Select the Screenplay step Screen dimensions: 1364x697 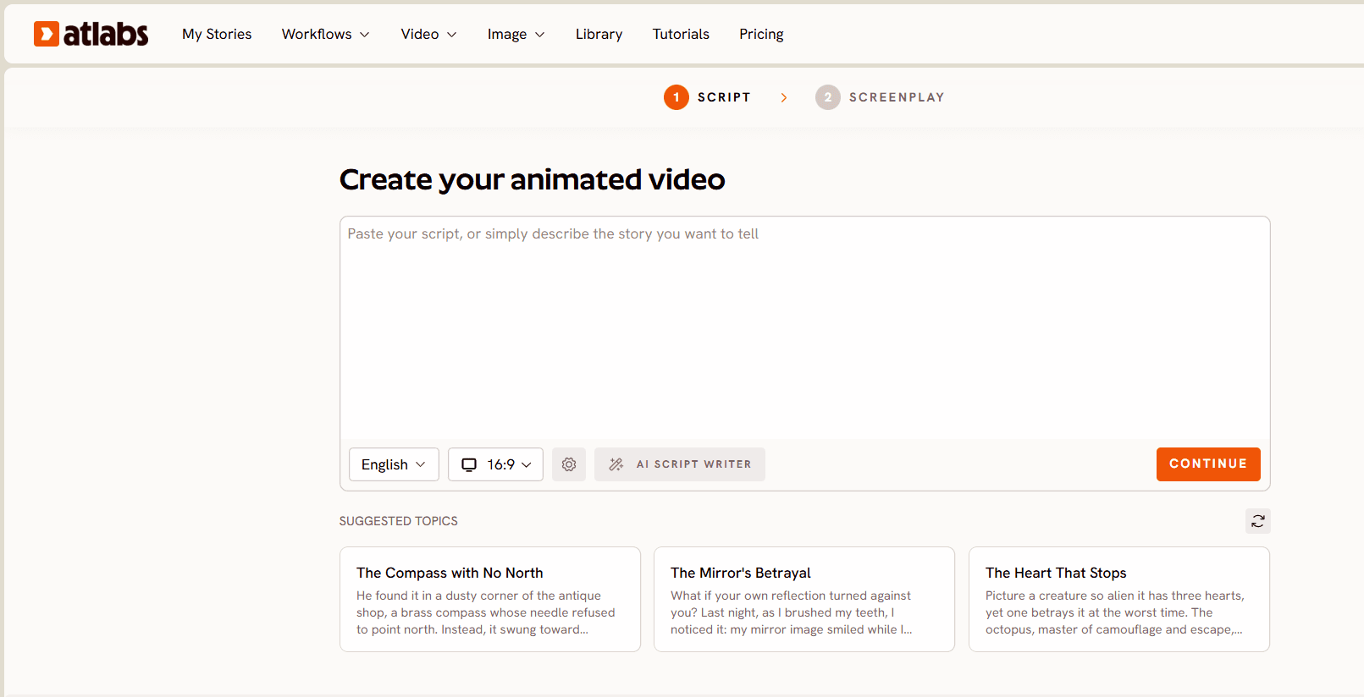(x=880, y=97)
